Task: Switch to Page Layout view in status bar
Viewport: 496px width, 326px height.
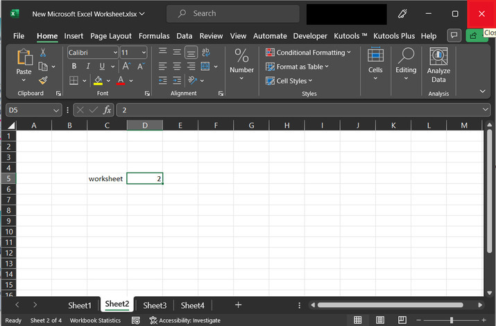Action: (x=379, y=320)
